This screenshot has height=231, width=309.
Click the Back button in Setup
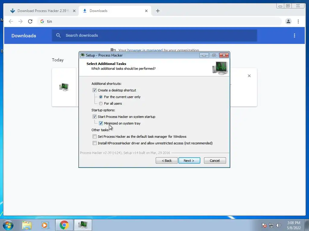point(167,161)
